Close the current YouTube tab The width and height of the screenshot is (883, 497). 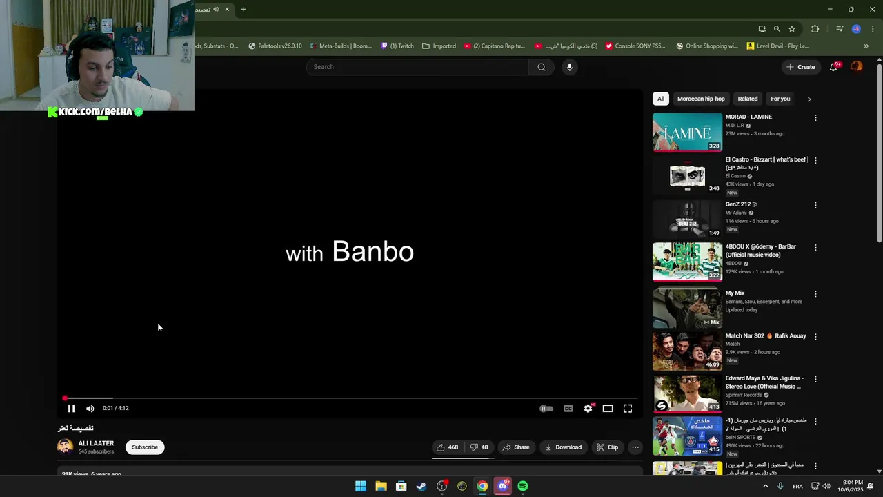[227, 9]
